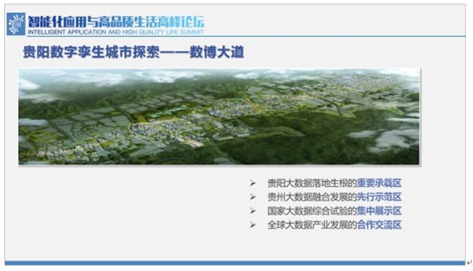Image resolution: width=473 pixels, height=271 pixels.
Task: Click the paragraph return mark beside slide
Action: [x=469, y=263]
